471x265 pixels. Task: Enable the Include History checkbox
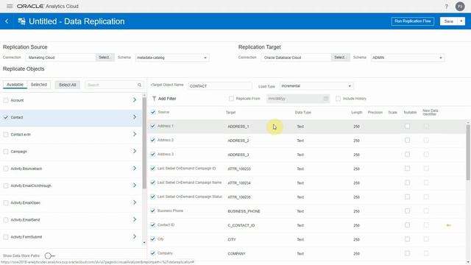tap(338, 99)
